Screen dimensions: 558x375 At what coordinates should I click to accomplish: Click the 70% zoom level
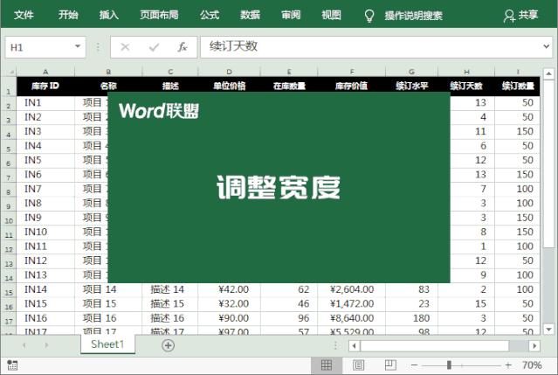coord(532,365)
